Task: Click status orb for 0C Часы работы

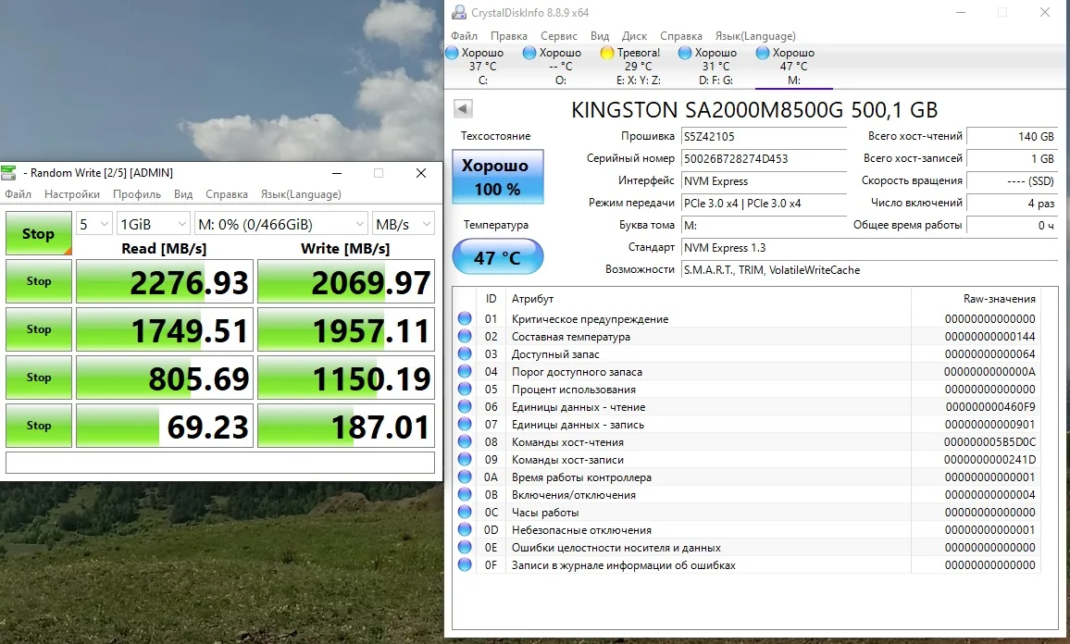Action: coord(465,513)
